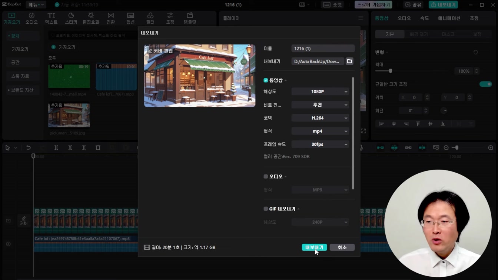Open the bitrate 추천 dropdown
The image size is (498, 280).
(x=320, y=105)
